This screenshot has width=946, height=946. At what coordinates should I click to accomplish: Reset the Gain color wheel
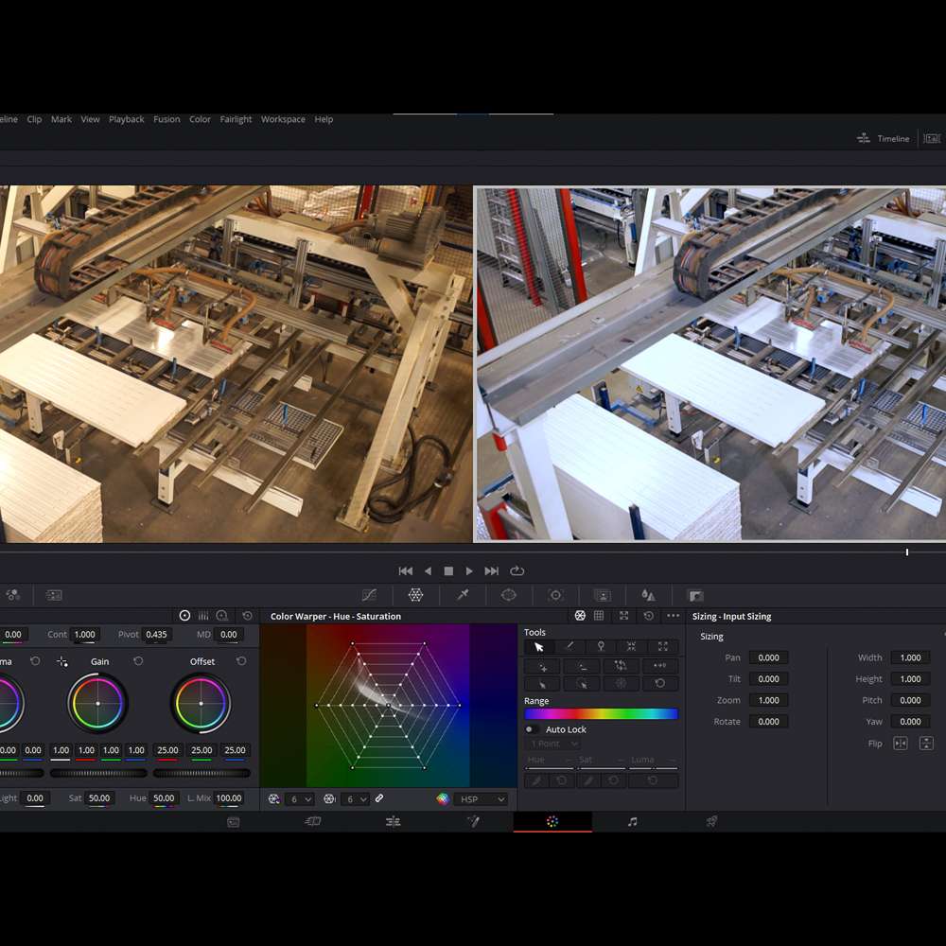click(x=138, y=661)
